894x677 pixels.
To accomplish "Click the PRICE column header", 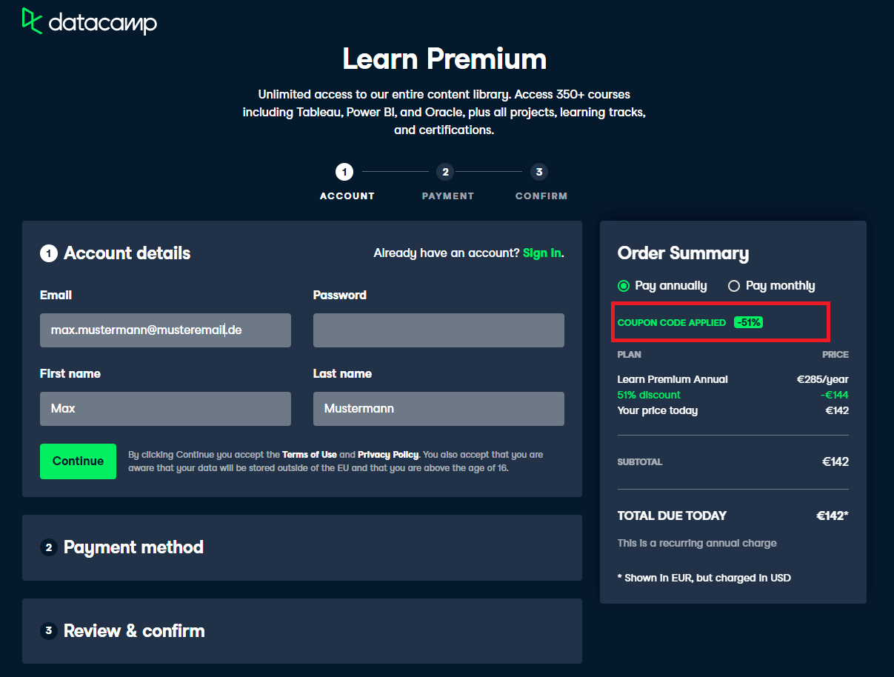I will 835,355.
